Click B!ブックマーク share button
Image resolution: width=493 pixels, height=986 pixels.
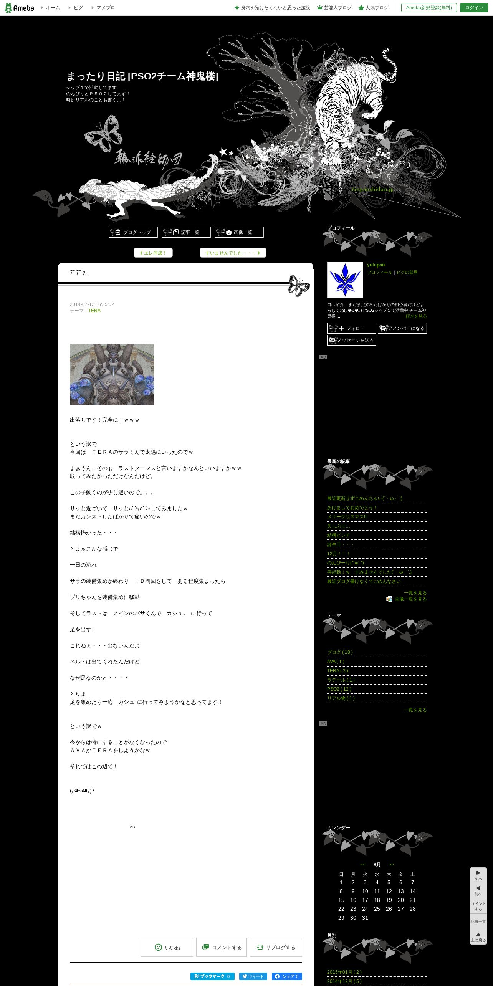pyautogui.click(x=212, y=976)
